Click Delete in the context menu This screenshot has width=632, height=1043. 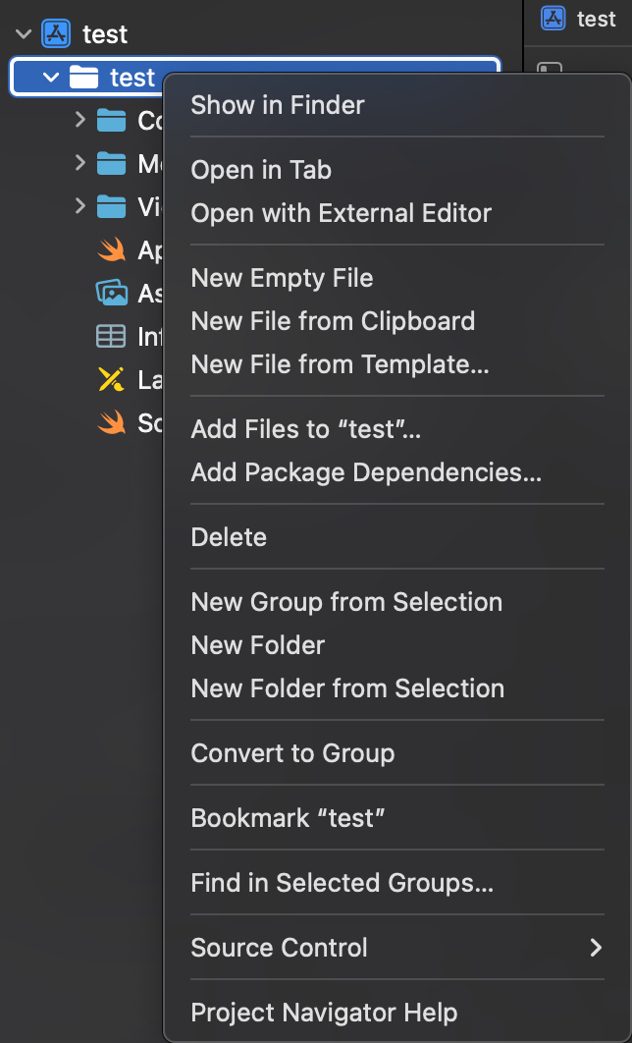coord(229,537)
